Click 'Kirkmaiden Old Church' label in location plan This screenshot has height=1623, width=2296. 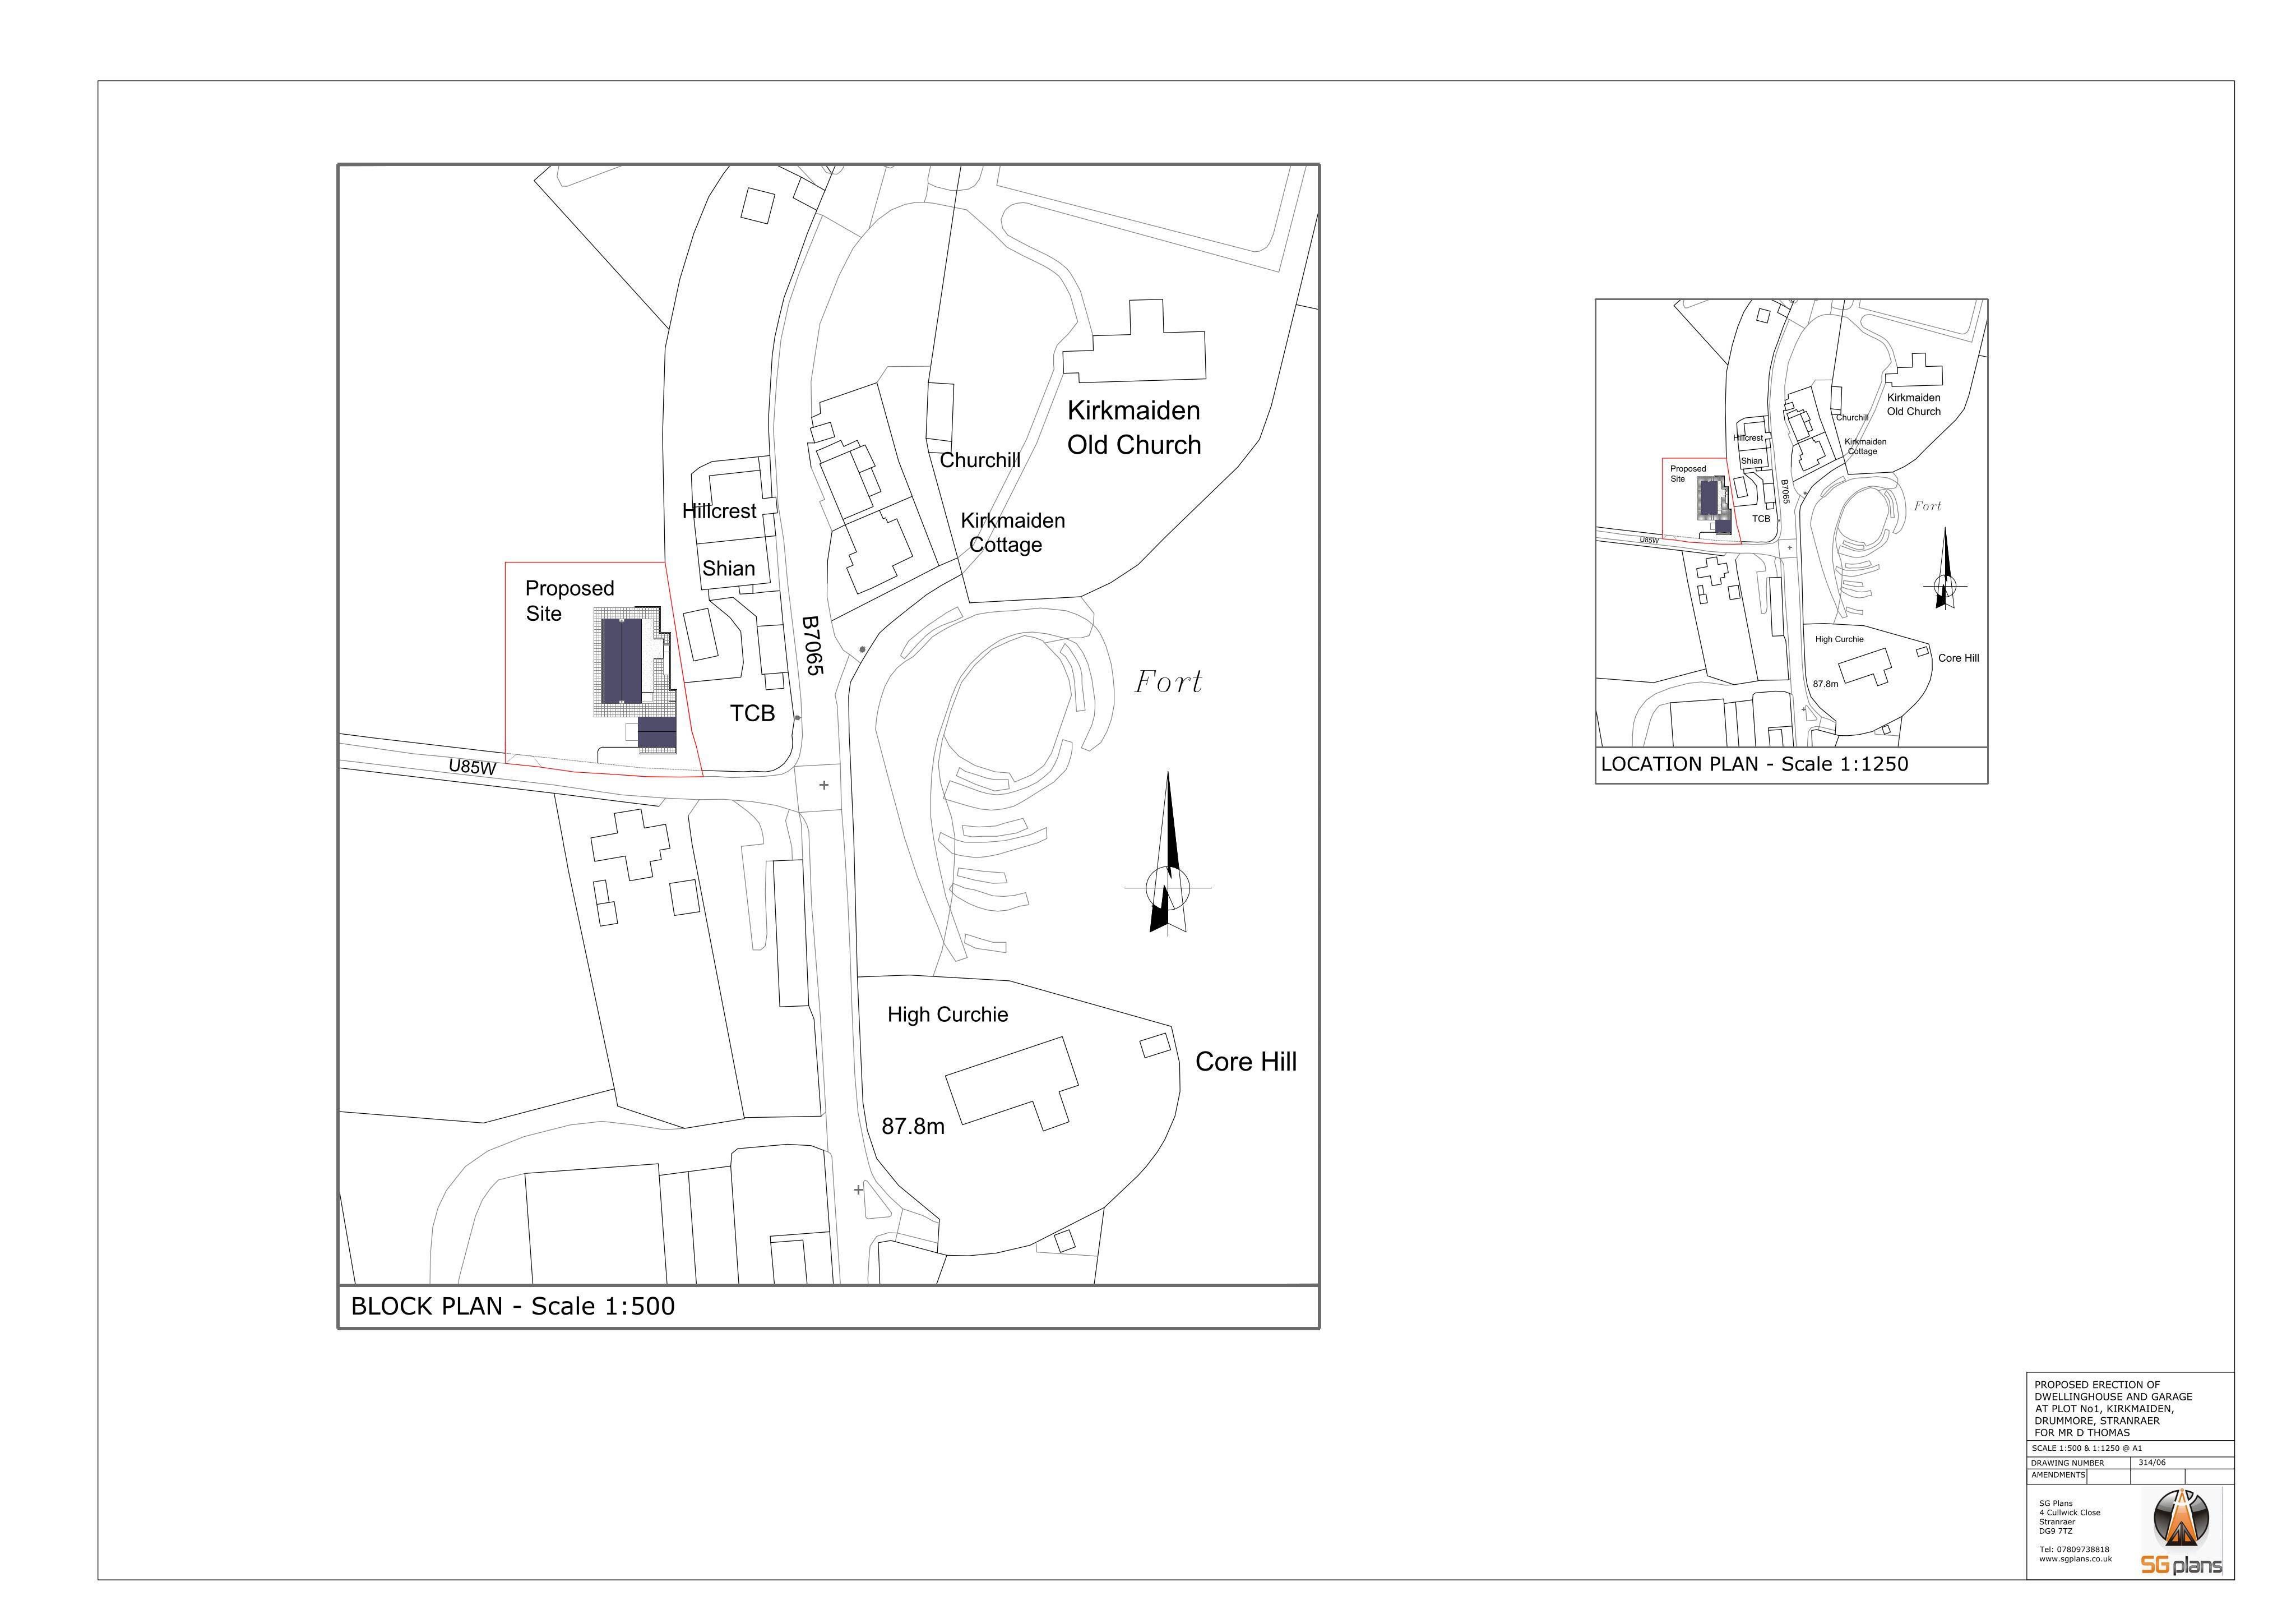point(1914,404)
